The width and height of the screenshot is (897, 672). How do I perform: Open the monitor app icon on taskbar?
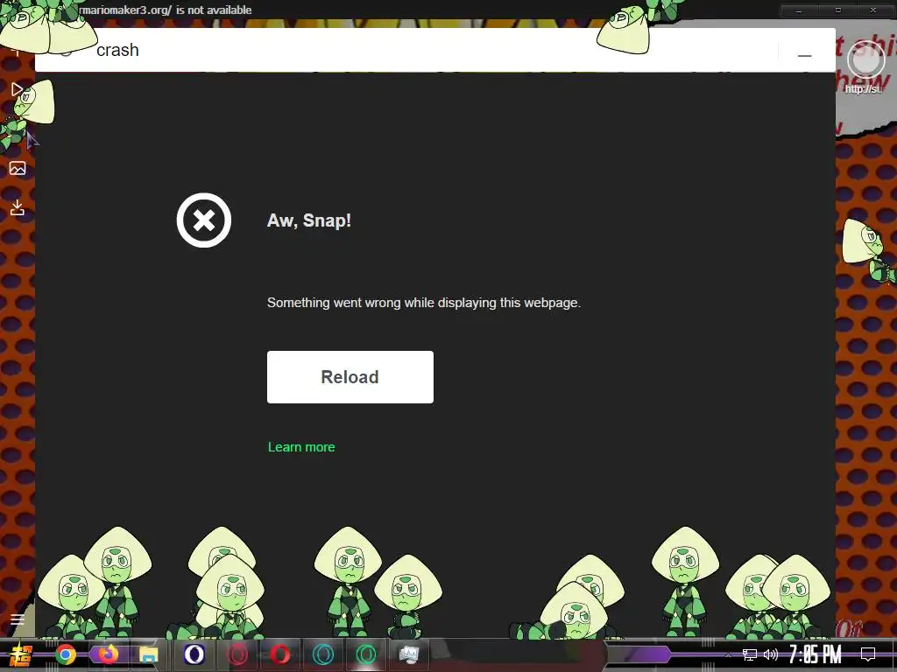(409, 654)
